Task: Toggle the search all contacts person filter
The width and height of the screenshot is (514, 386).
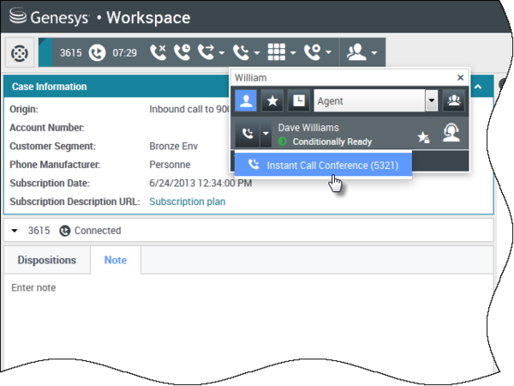Action: [x=246, y=101]
